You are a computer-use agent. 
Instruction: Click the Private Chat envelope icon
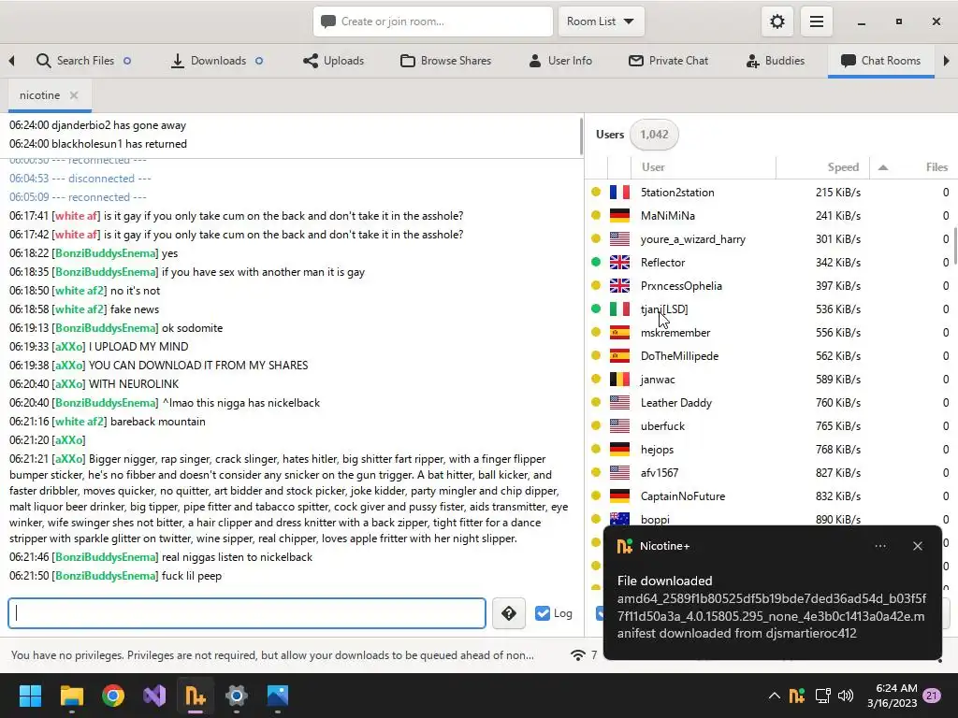point(636,61)
